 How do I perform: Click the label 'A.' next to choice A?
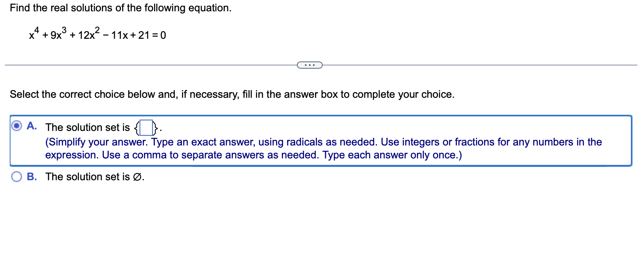[32, 126]
